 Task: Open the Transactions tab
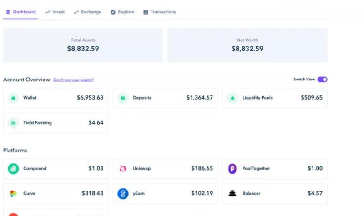coord(160,12)
